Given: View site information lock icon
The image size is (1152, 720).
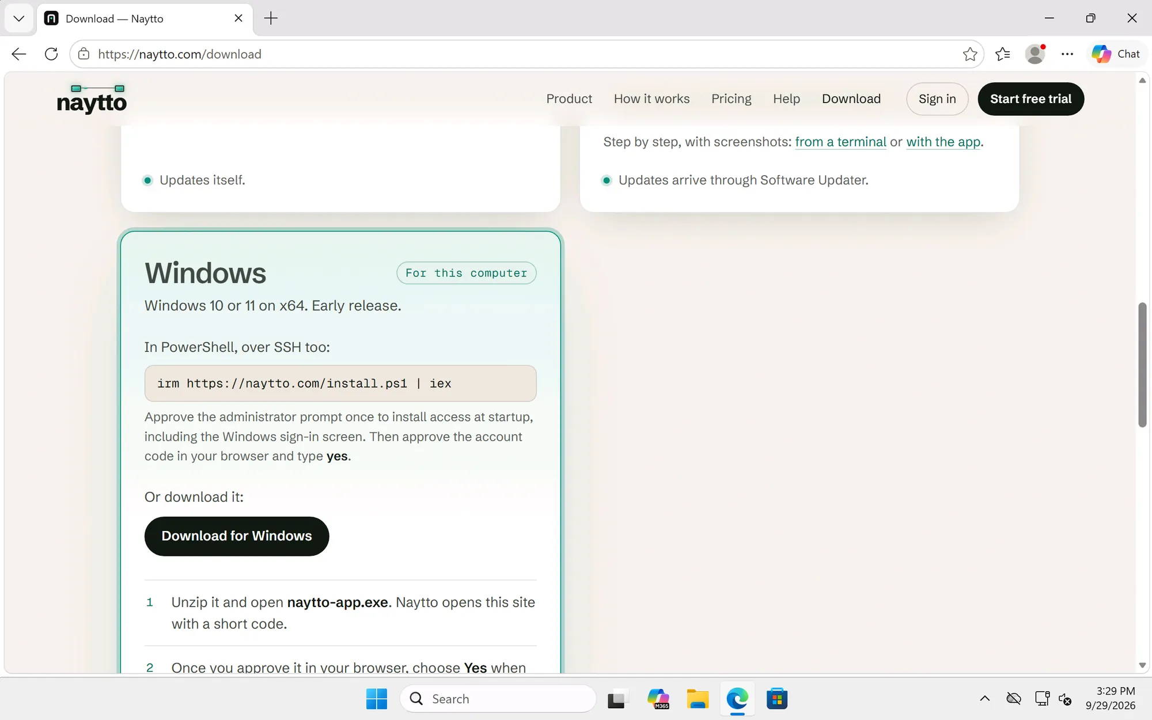Looking at the screenshot, I should 84,54.
